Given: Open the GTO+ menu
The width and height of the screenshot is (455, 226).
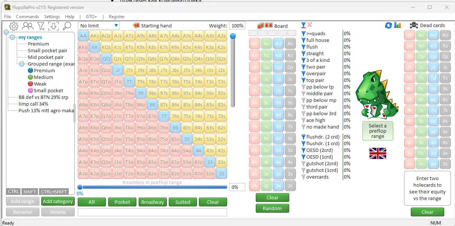Looking at the screenshot, I should pos(91,17).
